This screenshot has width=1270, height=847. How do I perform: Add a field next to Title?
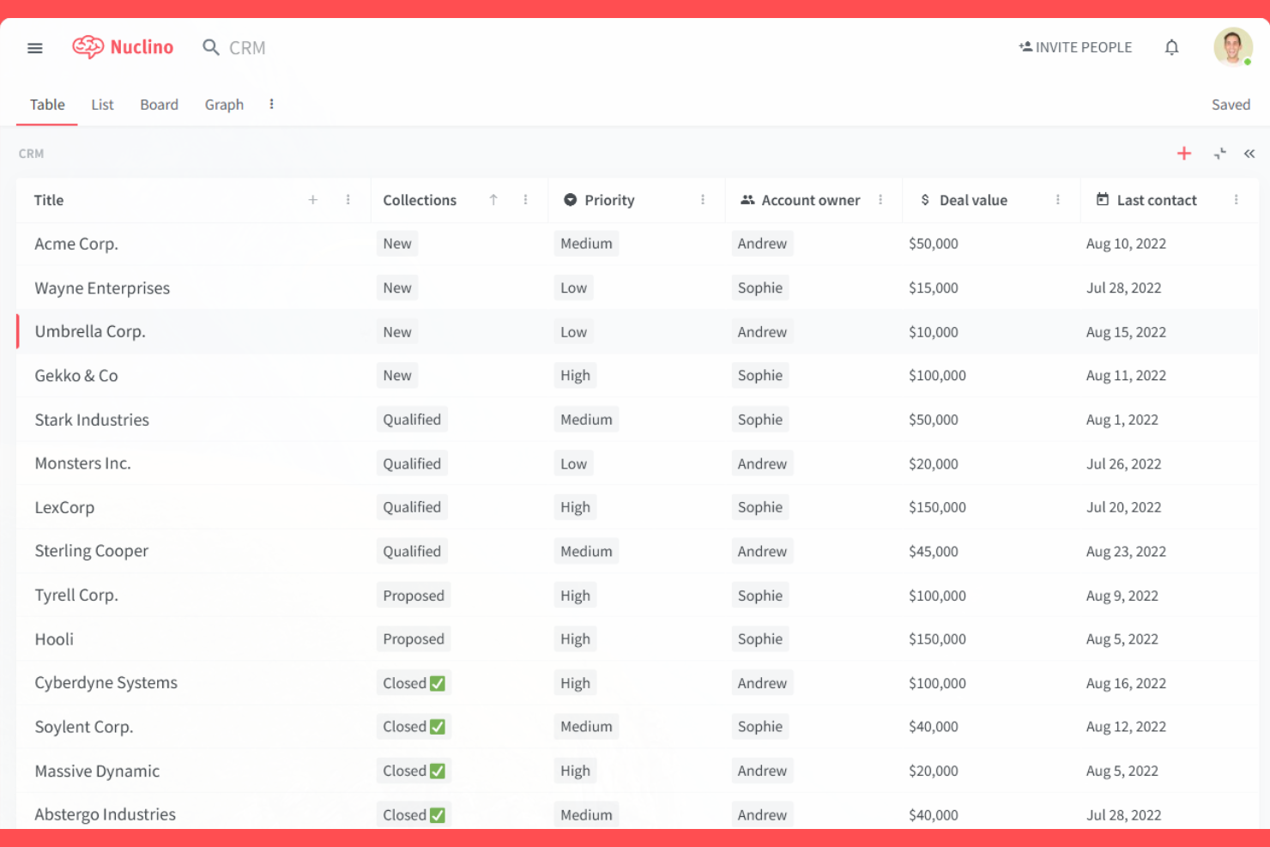pyautogui.click(x=313, y=200)
